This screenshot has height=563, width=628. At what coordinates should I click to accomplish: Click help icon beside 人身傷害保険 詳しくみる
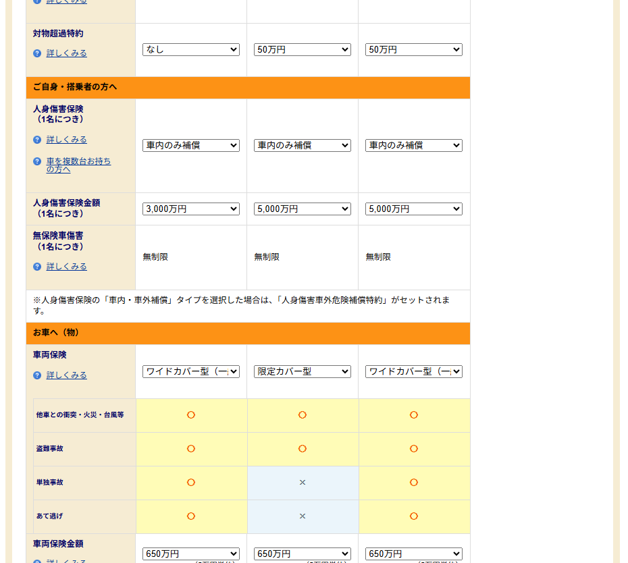[x=37, y=140]
